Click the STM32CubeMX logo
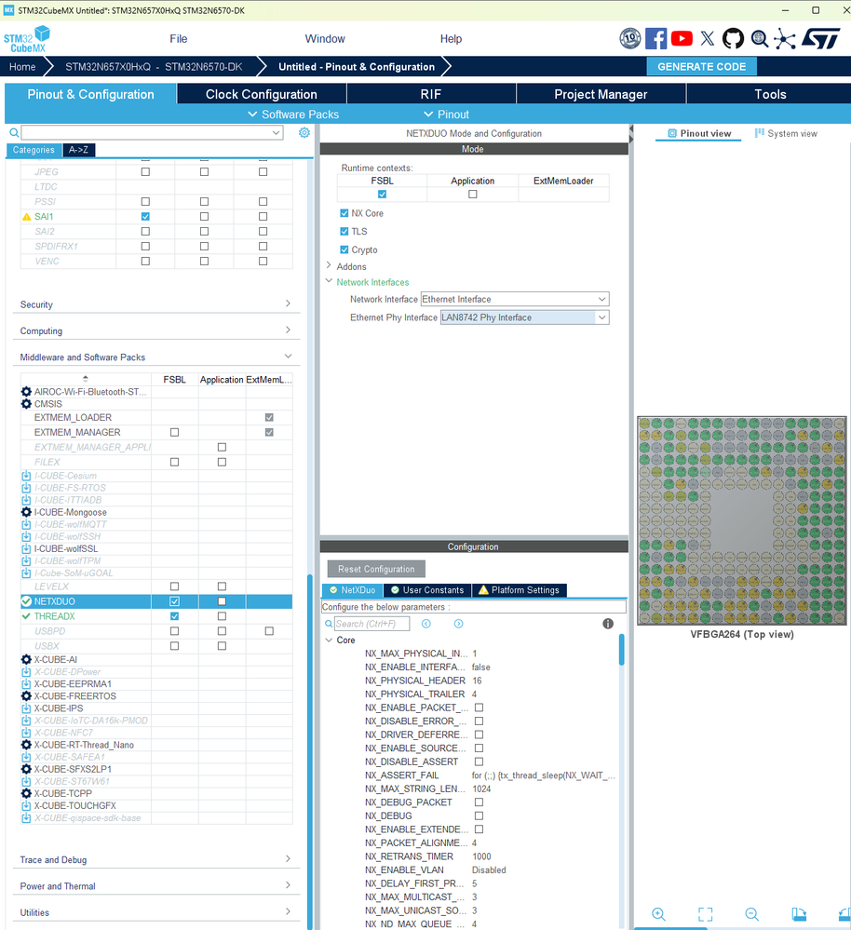The height and width of the screenshot is (930, 851). pos(27,39)
